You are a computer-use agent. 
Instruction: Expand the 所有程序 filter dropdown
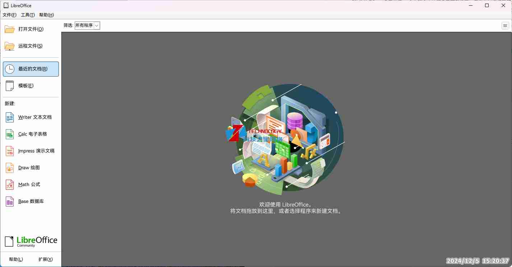[87, 25]
